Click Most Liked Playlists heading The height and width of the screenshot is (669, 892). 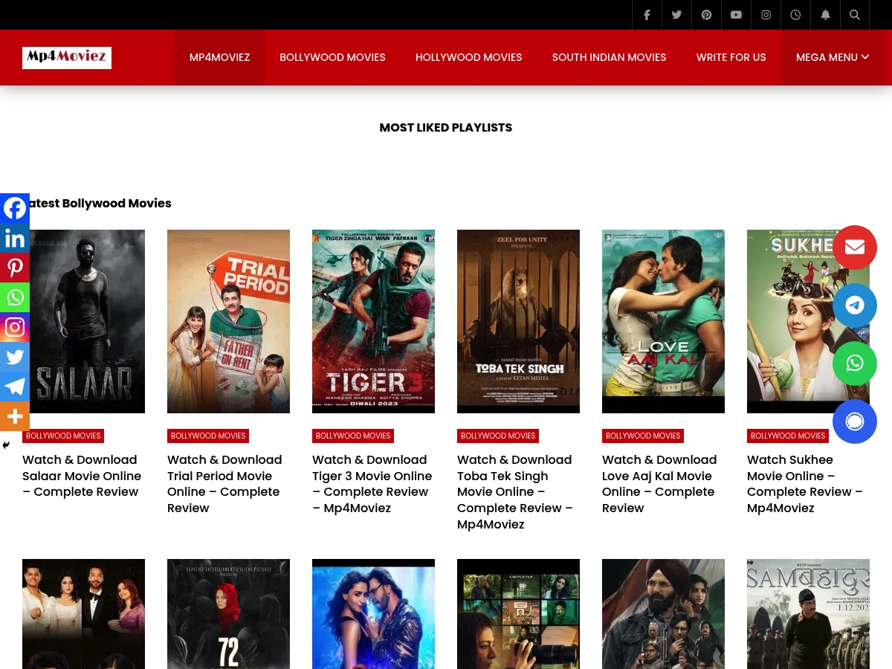pyautogui.click(x=446, y=127)
